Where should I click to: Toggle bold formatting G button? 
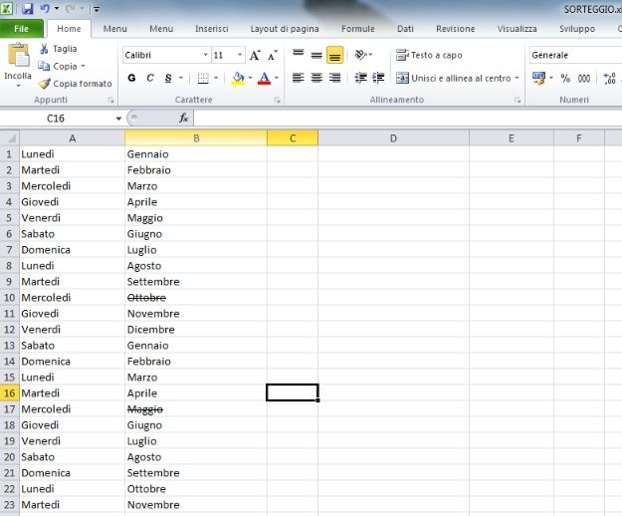(x=131, y=78)
